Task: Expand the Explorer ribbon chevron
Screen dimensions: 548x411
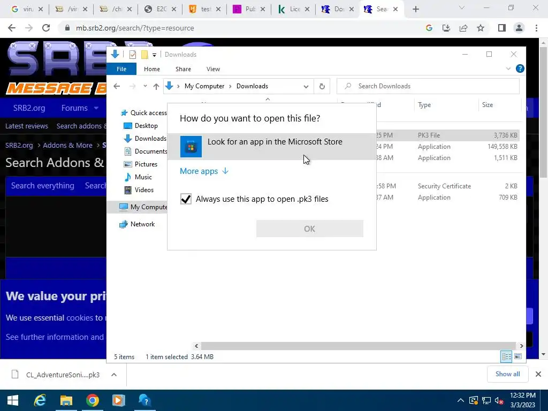Action: click(508, 68)
